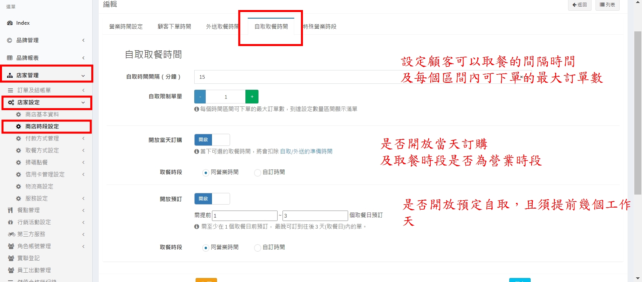642x282 pixels.
Task: Toggle the 開放預訂 switch
Action: click(212, 199)
